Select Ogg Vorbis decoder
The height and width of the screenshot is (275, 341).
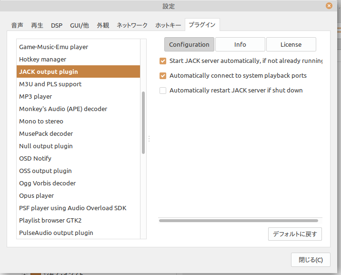pos(78,183)
